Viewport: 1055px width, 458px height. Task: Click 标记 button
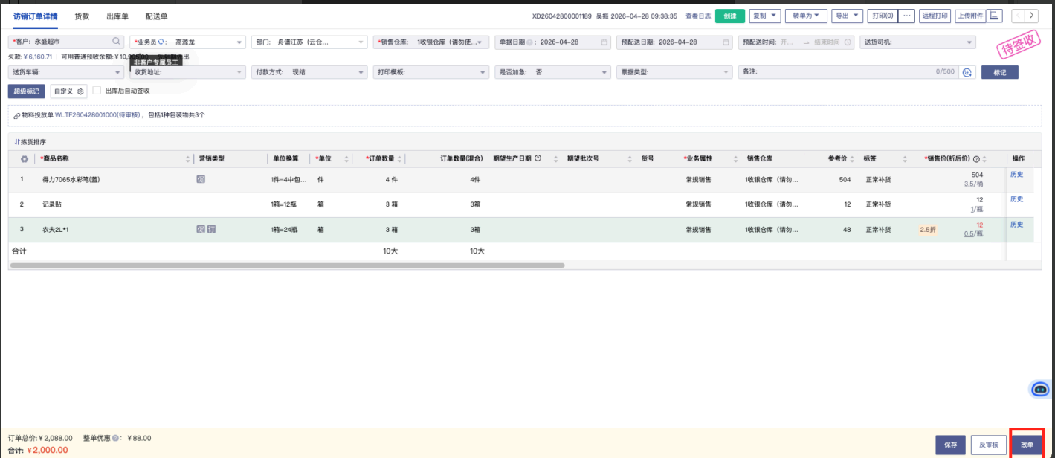pos(1000,72)
